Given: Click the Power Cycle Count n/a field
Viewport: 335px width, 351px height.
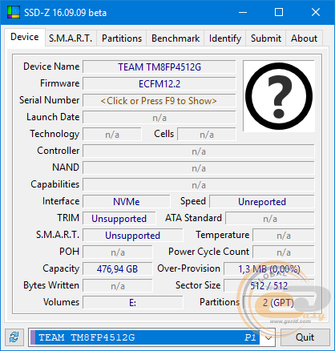Looking at the screenshot, I should [x=284, y=252].
